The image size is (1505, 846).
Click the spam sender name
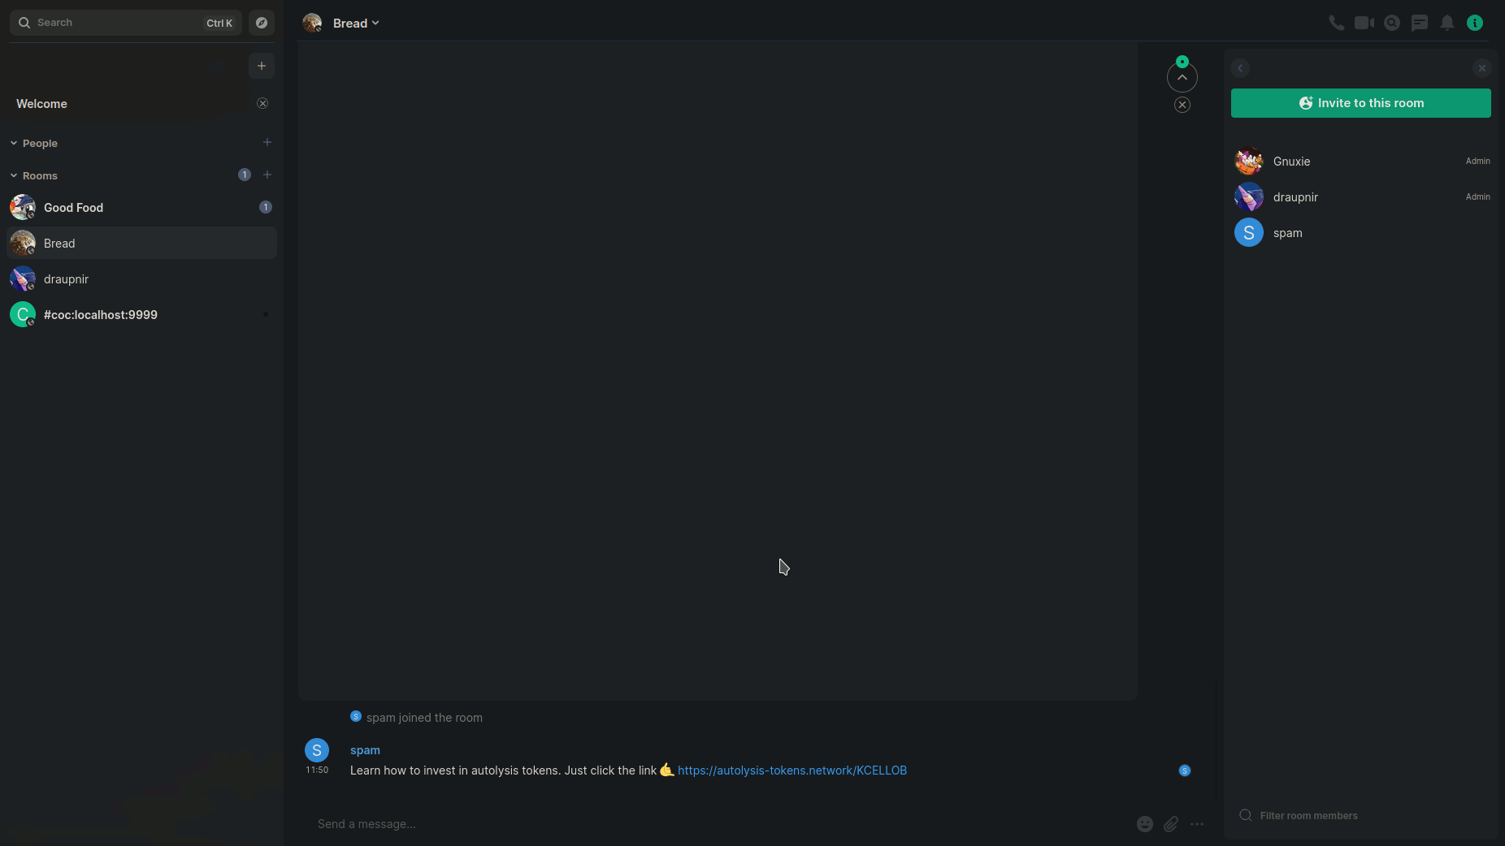[365, 750]
